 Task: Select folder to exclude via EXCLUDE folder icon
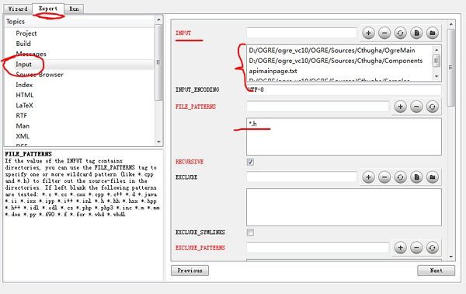433,177
